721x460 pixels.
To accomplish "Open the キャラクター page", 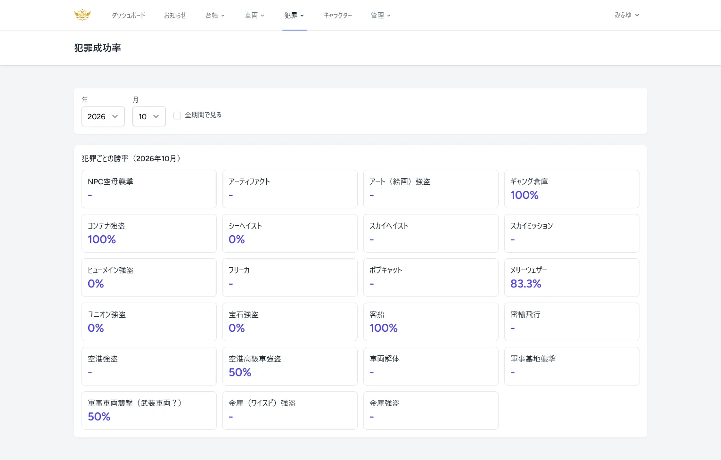I will [337, 16].
